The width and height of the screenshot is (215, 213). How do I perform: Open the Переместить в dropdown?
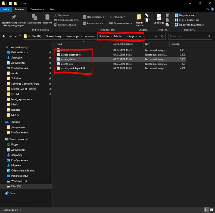coord(94,17)
